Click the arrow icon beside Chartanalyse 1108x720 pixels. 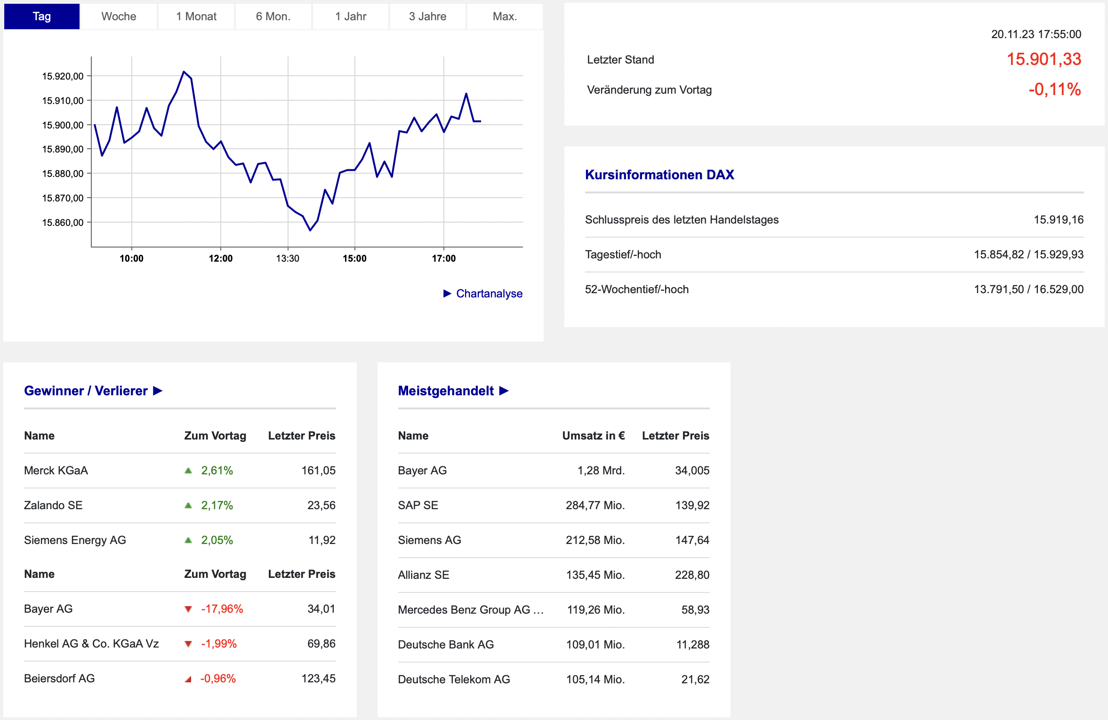pyautogui.click(x=447, y=294)
